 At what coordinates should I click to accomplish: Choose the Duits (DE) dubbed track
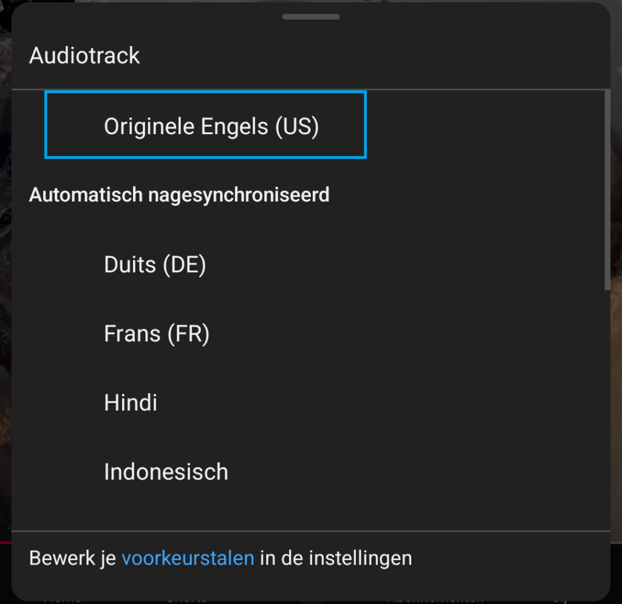tap(155, 265)
